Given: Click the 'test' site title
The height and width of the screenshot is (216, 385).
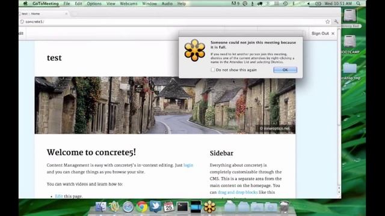Looking at the screenshot, I should tap(54, 58).
